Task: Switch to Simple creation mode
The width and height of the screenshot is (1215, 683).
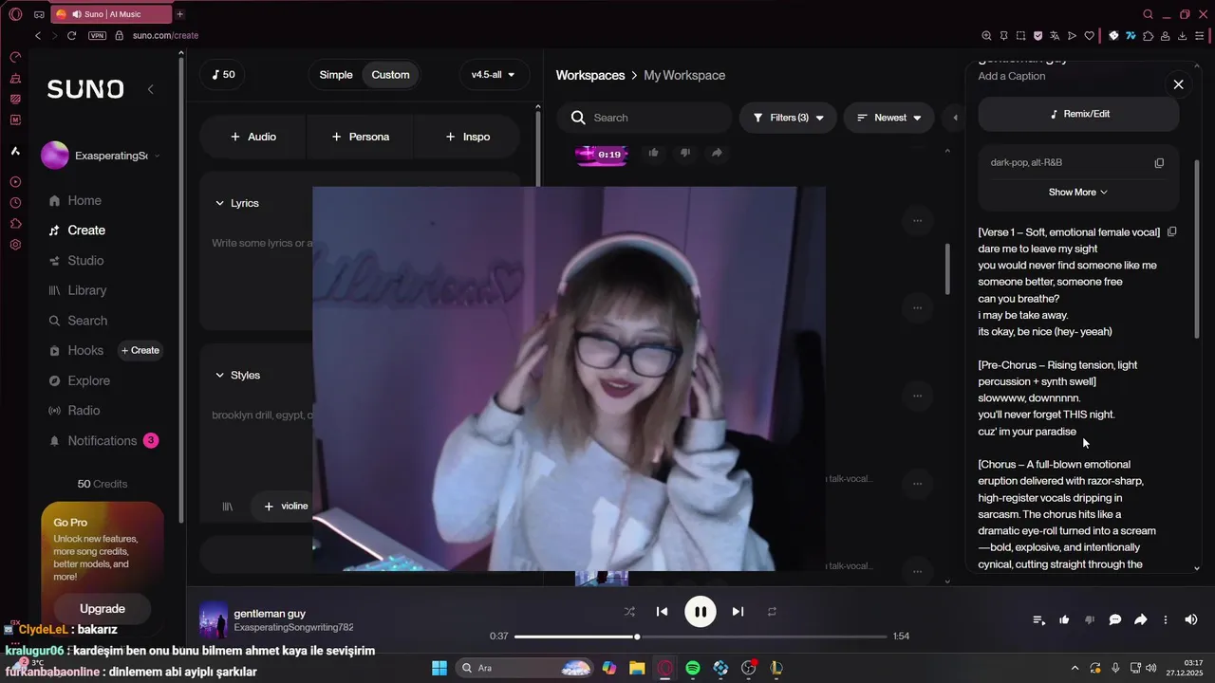Action: (336, 75)
